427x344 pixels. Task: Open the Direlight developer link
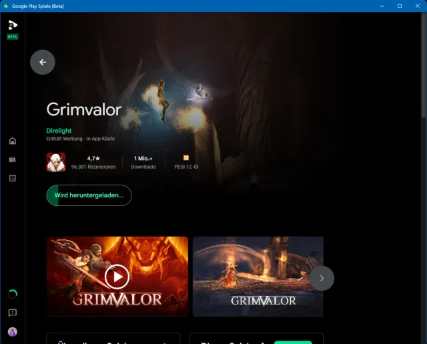(59, 131)
